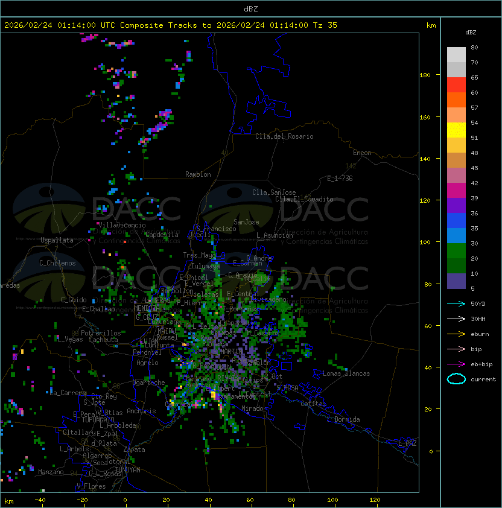The height and width of the screenshot is (508, 502).
Task: Click the 'dBZ' title at top
Action: [251, 8]
